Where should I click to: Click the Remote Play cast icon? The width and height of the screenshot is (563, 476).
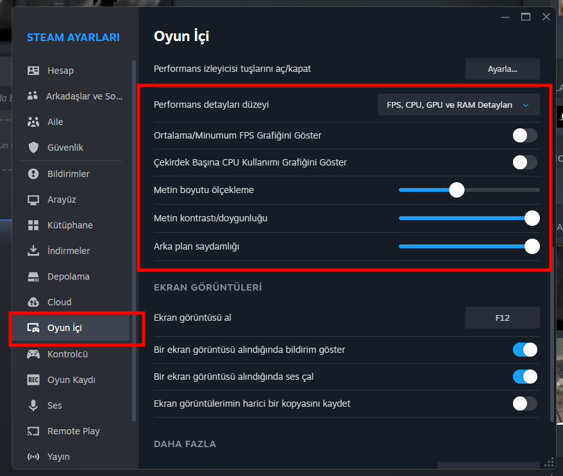(x=33, y=431)
